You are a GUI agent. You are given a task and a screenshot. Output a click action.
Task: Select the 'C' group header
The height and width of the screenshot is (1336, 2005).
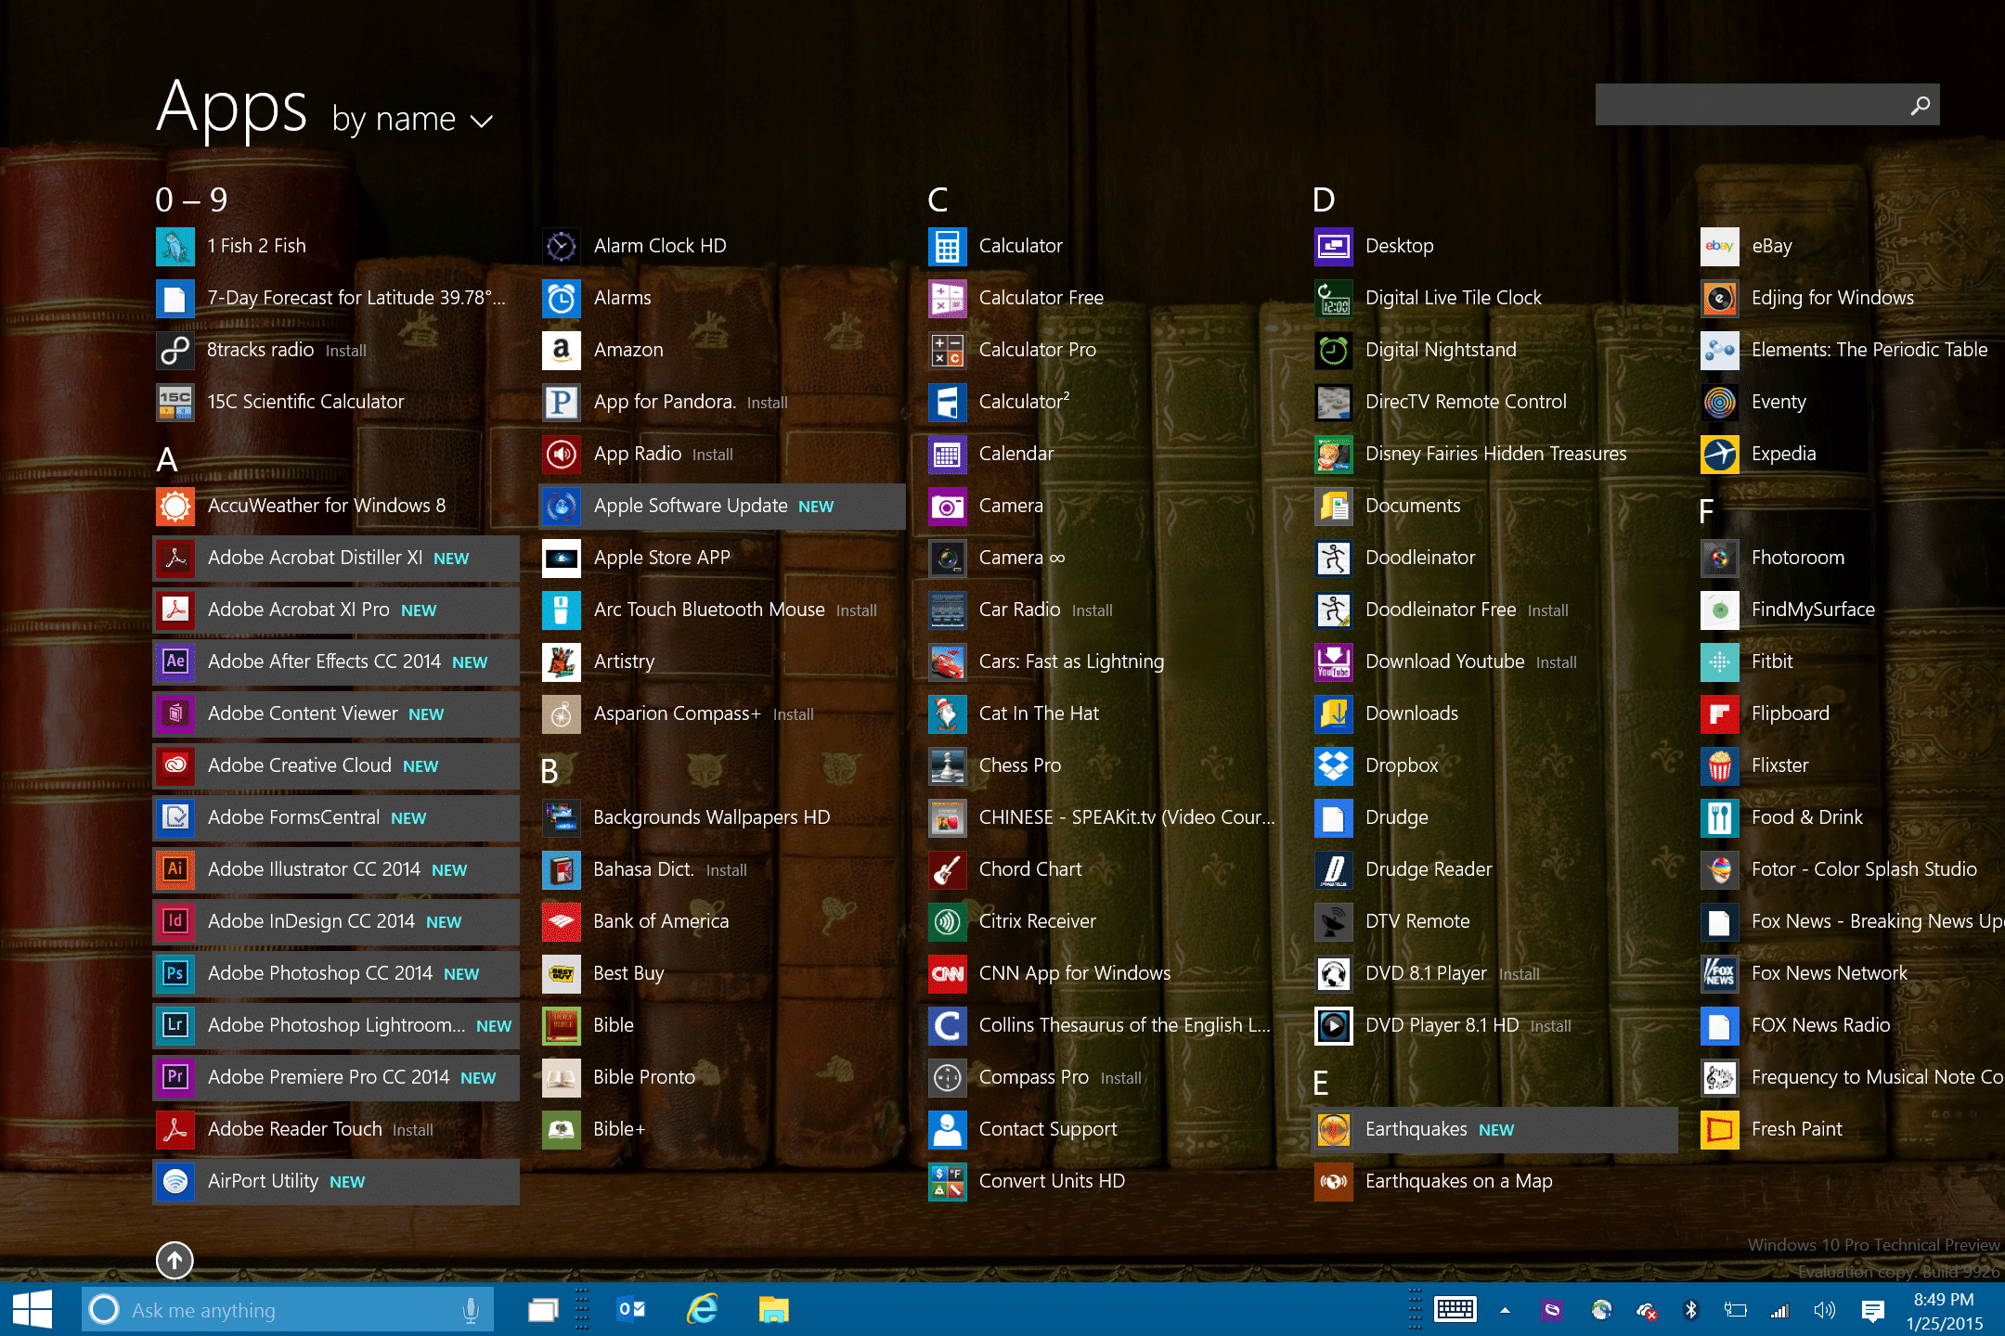click(938, 199)
